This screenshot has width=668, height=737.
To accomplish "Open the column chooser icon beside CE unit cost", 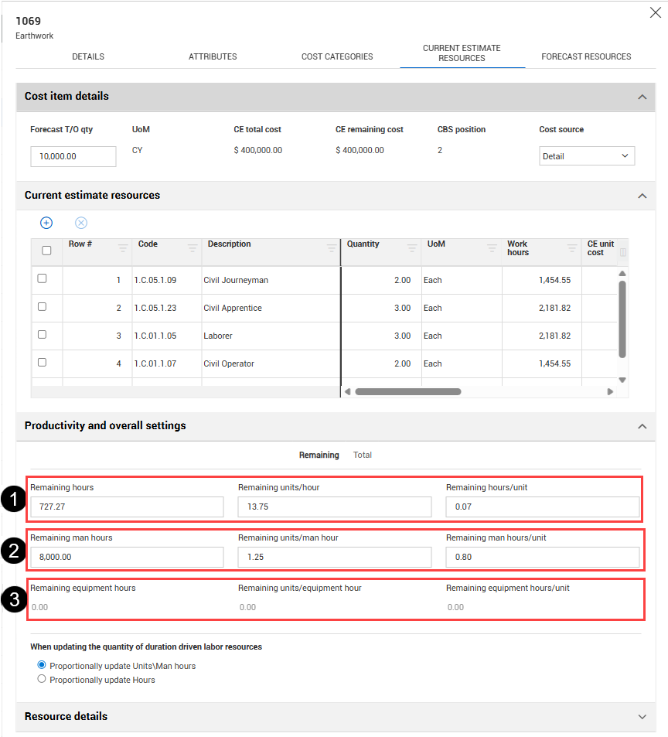I will click(x=623, y=252).
